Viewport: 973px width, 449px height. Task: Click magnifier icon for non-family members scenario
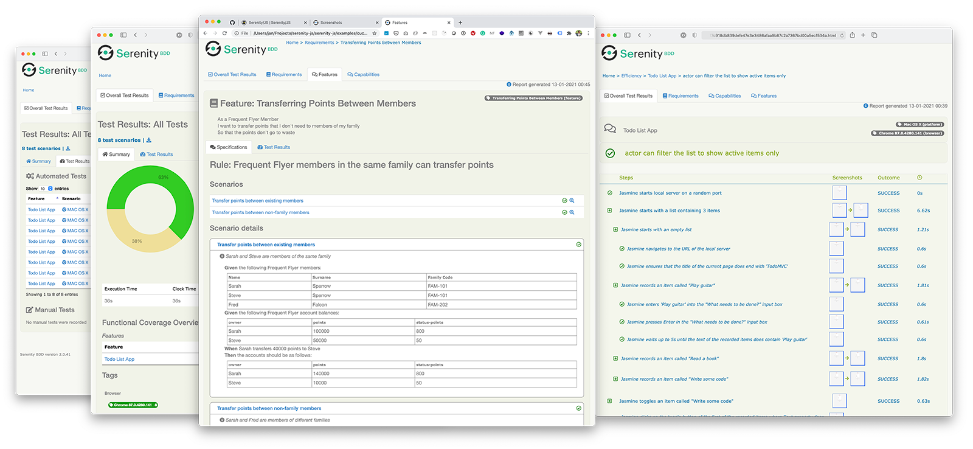click(572, 212)
